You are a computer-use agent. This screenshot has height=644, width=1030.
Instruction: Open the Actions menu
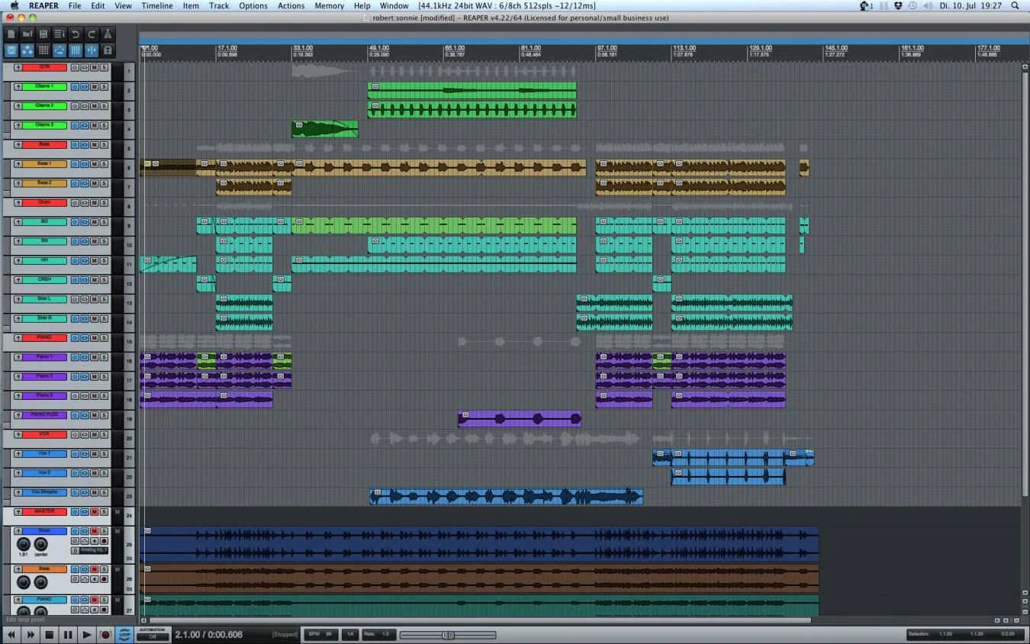[x=291, y=5]
